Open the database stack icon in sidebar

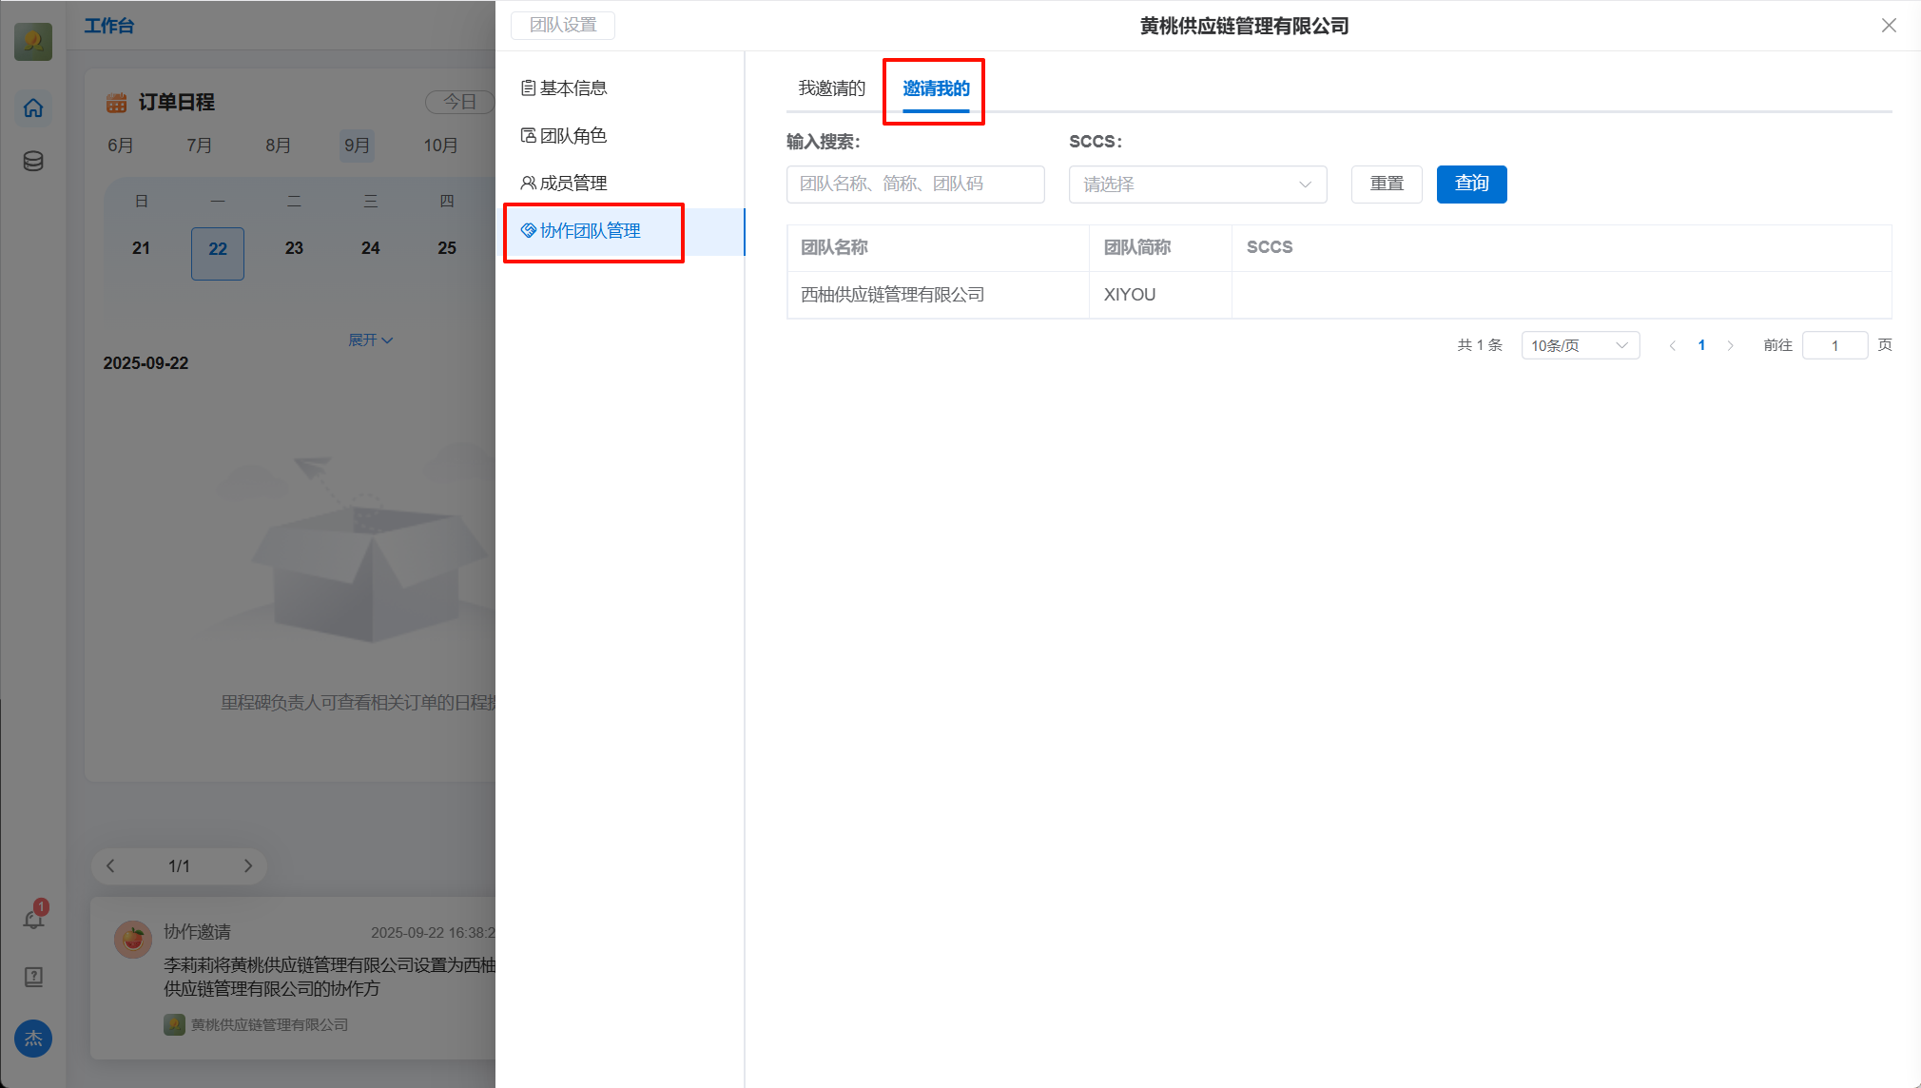pyautogui.click(x=33, y=161)
